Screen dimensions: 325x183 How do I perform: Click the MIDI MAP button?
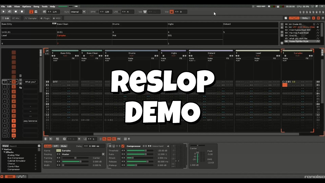click(x=261, y=6)
